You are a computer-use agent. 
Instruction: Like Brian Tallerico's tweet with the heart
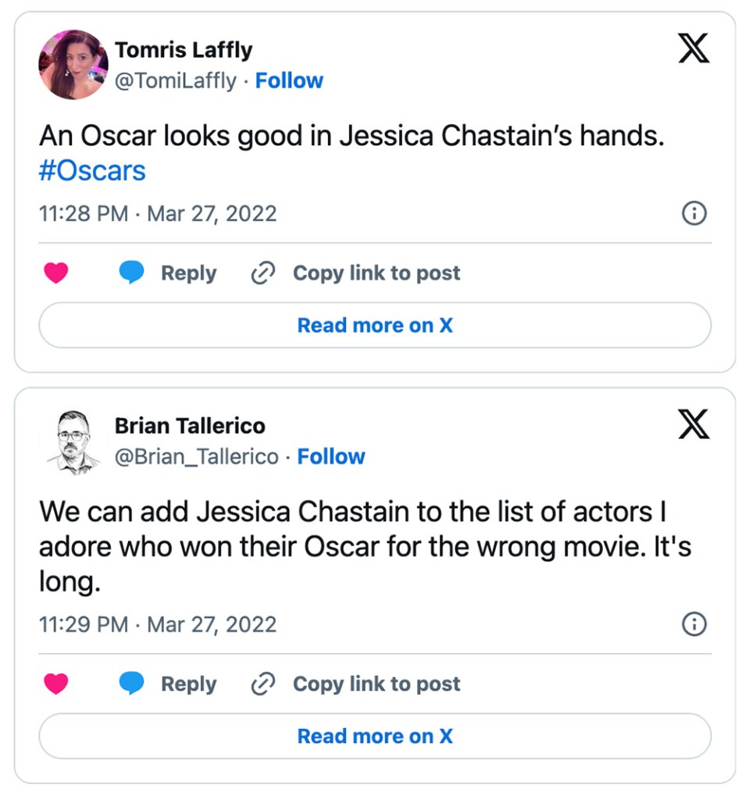(56, 684)
